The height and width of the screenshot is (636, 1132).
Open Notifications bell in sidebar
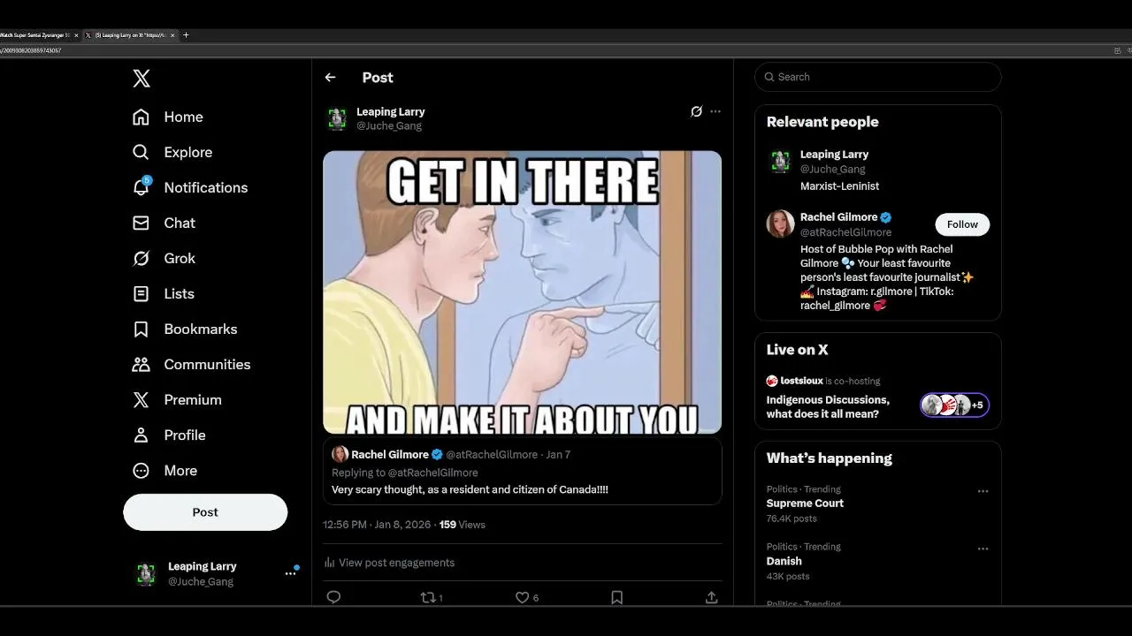[141, 187]
